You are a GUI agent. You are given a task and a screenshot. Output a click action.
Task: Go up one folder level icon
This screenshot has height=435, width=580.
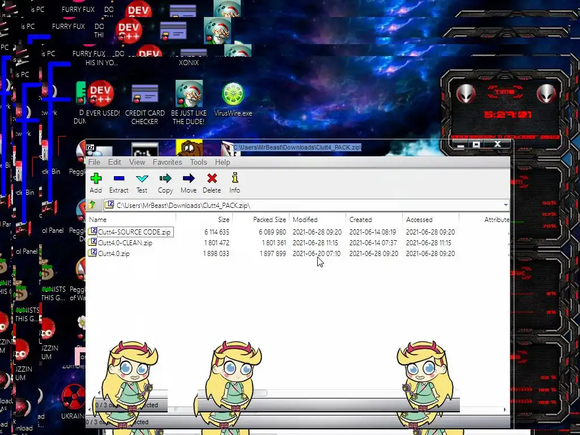[x=92, y=205]
